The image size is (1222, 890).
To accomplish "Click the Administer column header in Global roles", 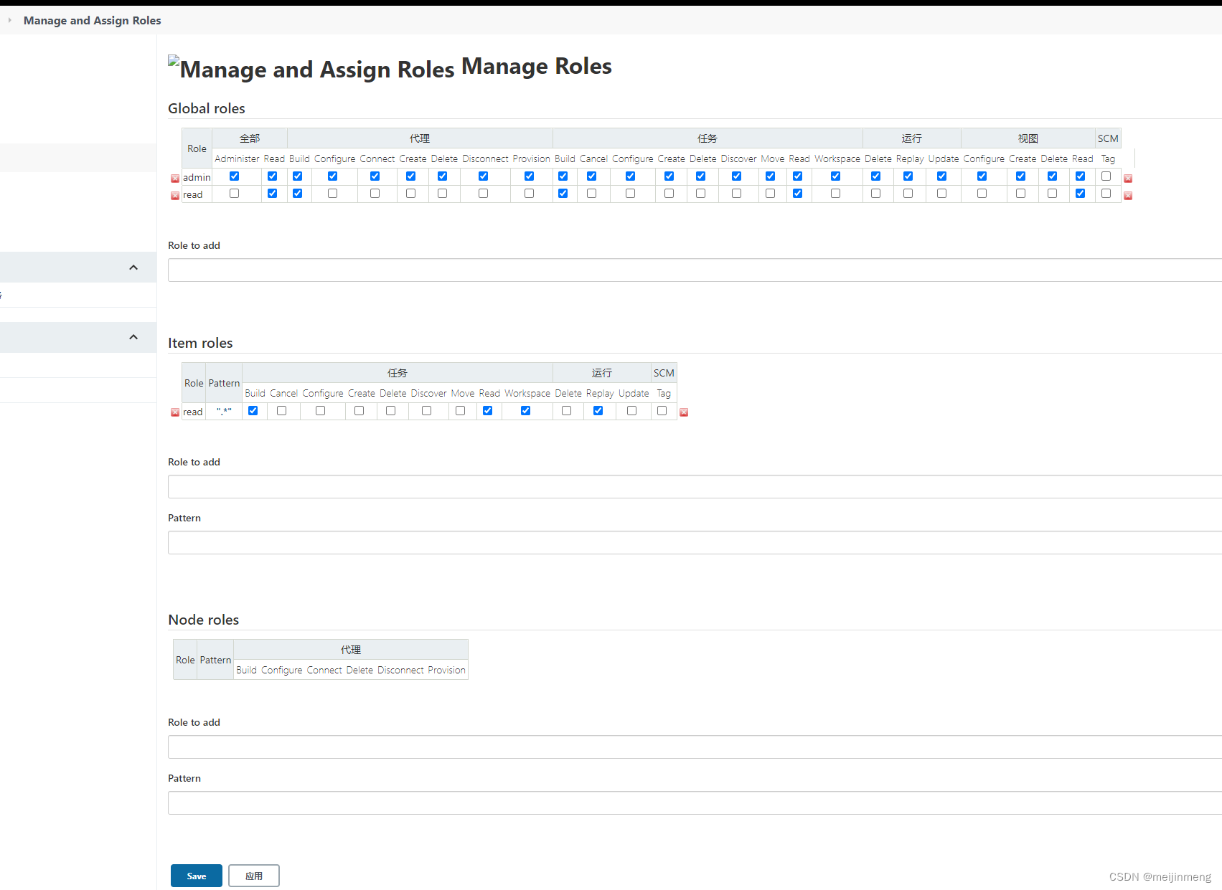I will pyautogui.click(x=237, y=158).
